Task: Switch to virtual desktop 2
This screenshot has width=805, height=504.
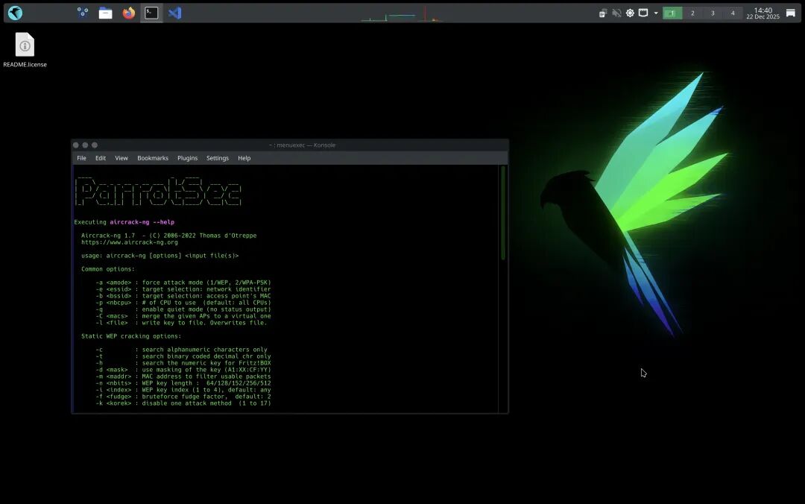Action: click(x=693, y=13)
